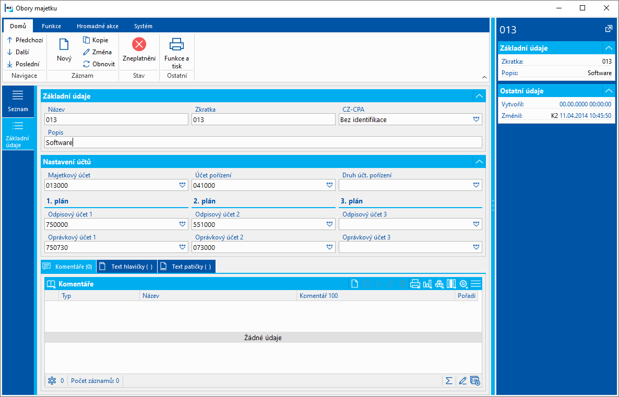Open Odpisový účet 2 dropdown
This screenshot has width=619, height=397.
(330, 224)
